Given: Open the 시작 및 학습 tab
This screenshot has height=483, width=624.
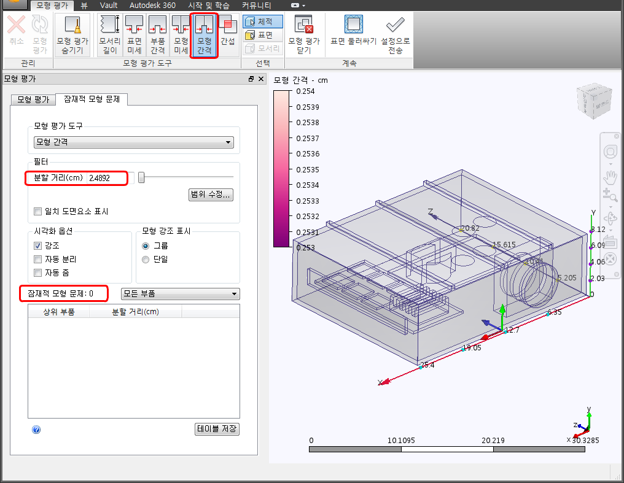Looking at the screenshot, I should pos(209,6).
